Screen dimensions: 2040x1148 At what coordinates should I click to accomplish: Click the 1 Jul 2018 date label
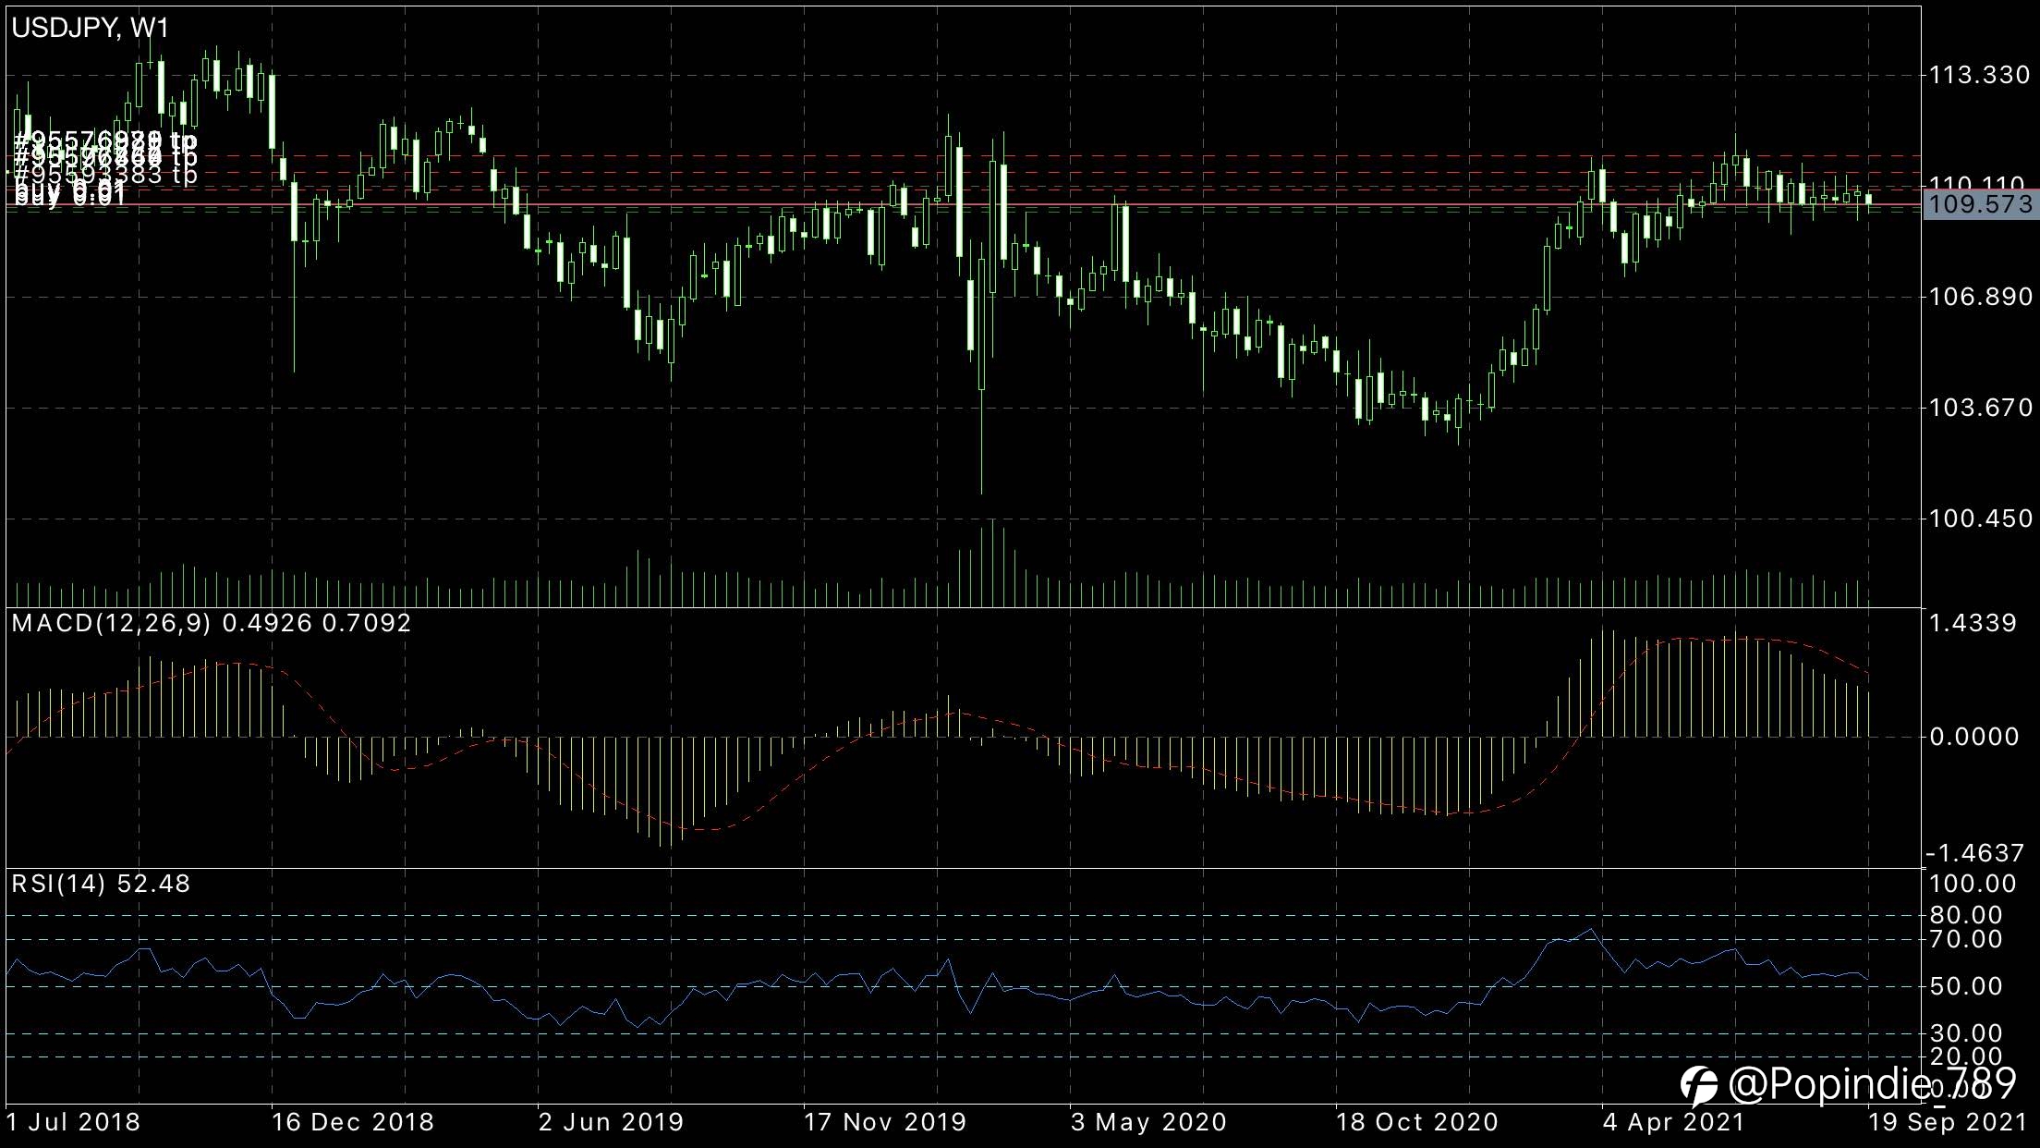74,1122
